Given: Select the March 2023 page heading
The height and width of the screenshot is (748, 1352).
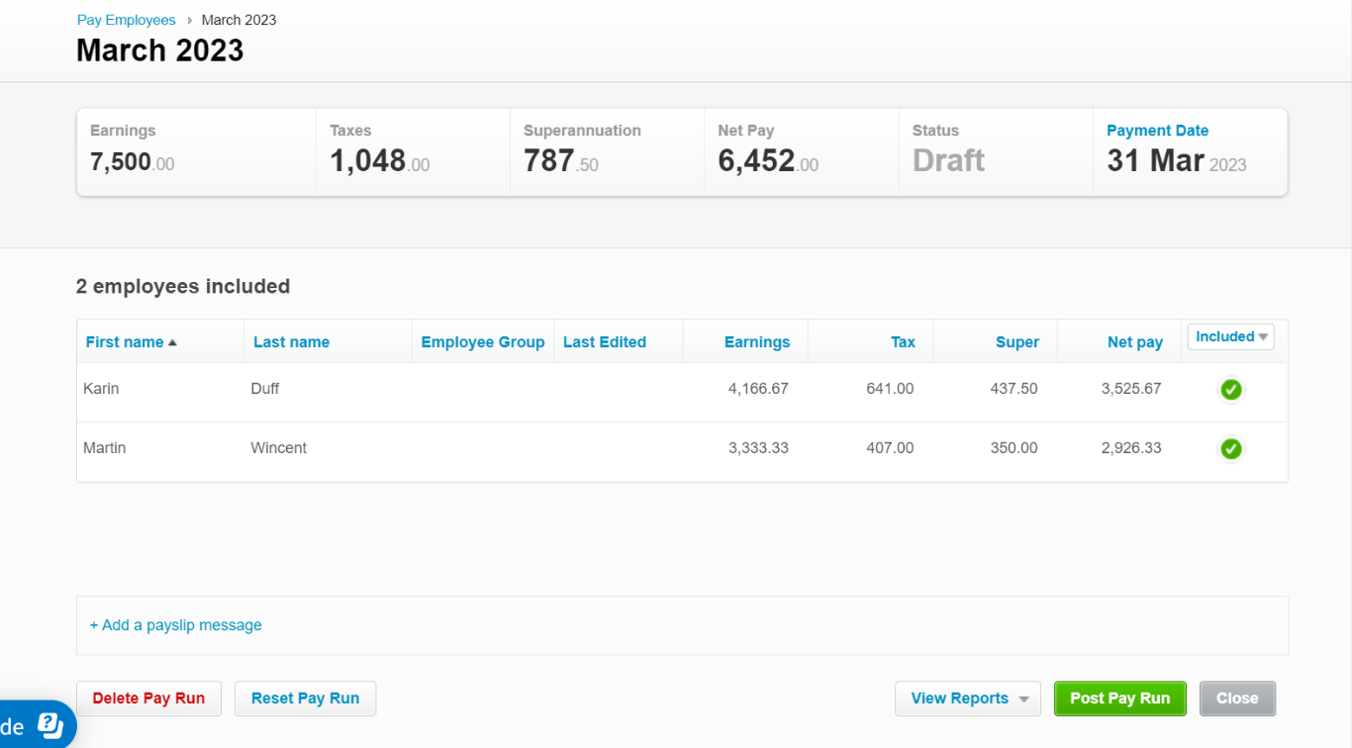Looking at the screenshot, I should (160, 50).
